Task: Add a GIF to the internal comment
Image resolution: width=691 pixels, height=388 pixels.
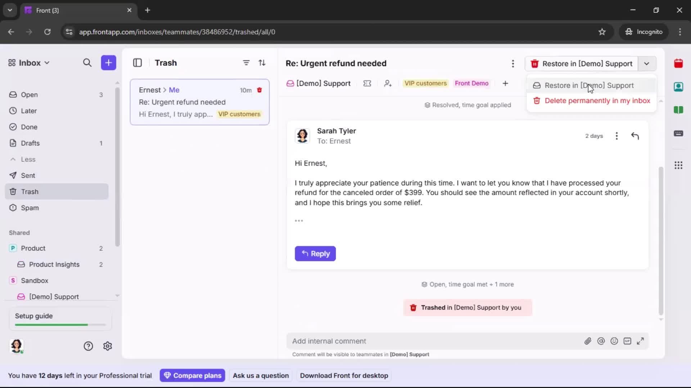Action: pos(628,341)
